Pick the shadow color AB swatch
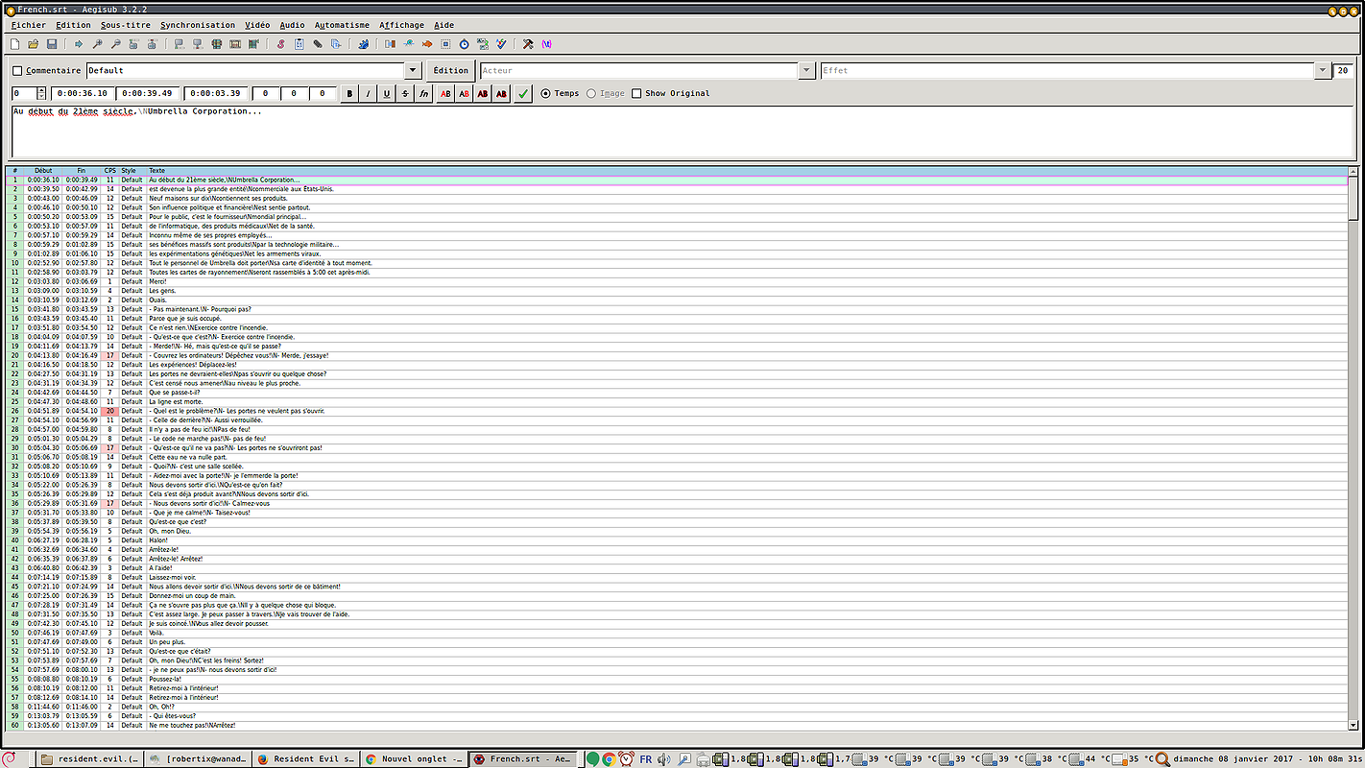 pyautogui.click(x=501, y=93)
